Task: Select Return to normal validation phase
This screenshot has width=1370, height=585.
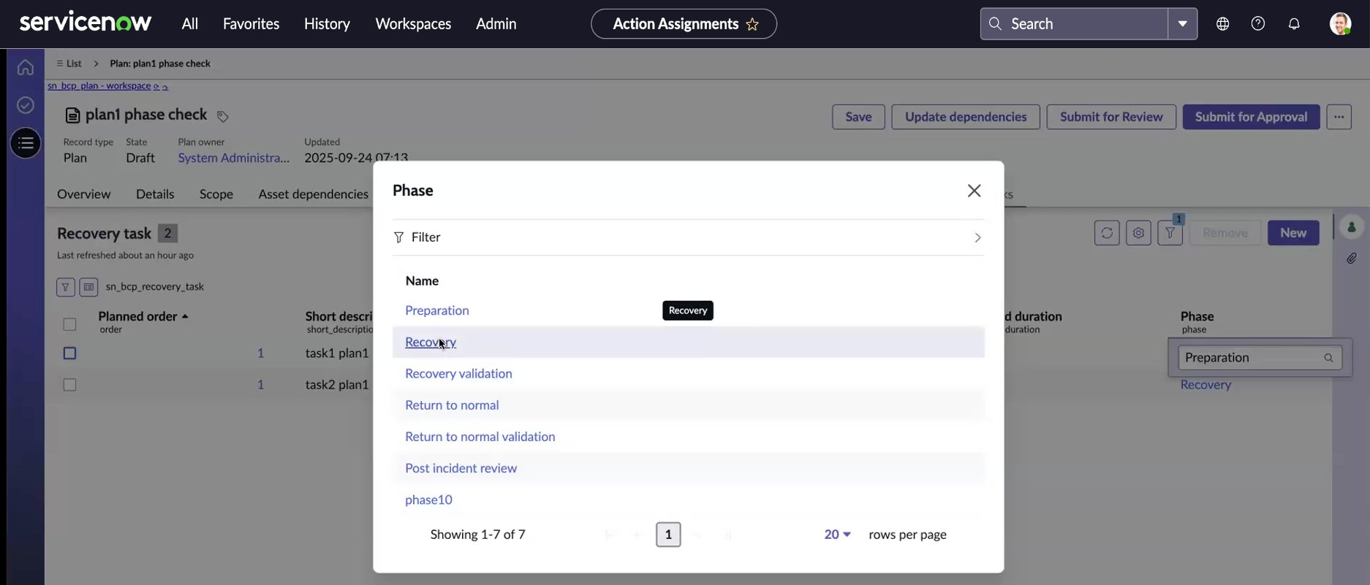Action: click(480, 437)
